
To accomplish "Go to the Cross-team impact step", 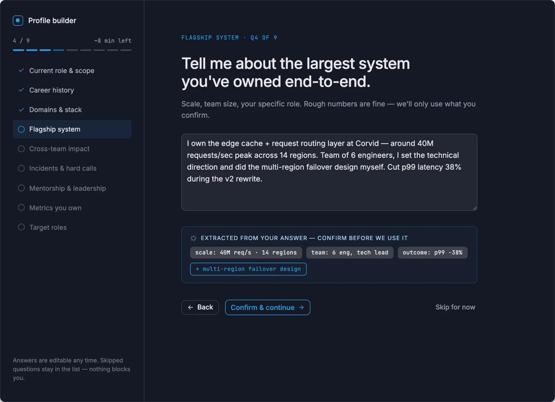I will point(72,149).
